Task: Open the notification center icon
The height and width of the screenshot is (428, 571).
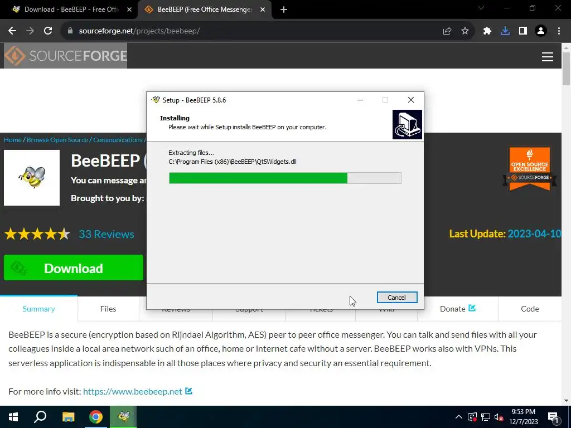Action: click(553, 417)
